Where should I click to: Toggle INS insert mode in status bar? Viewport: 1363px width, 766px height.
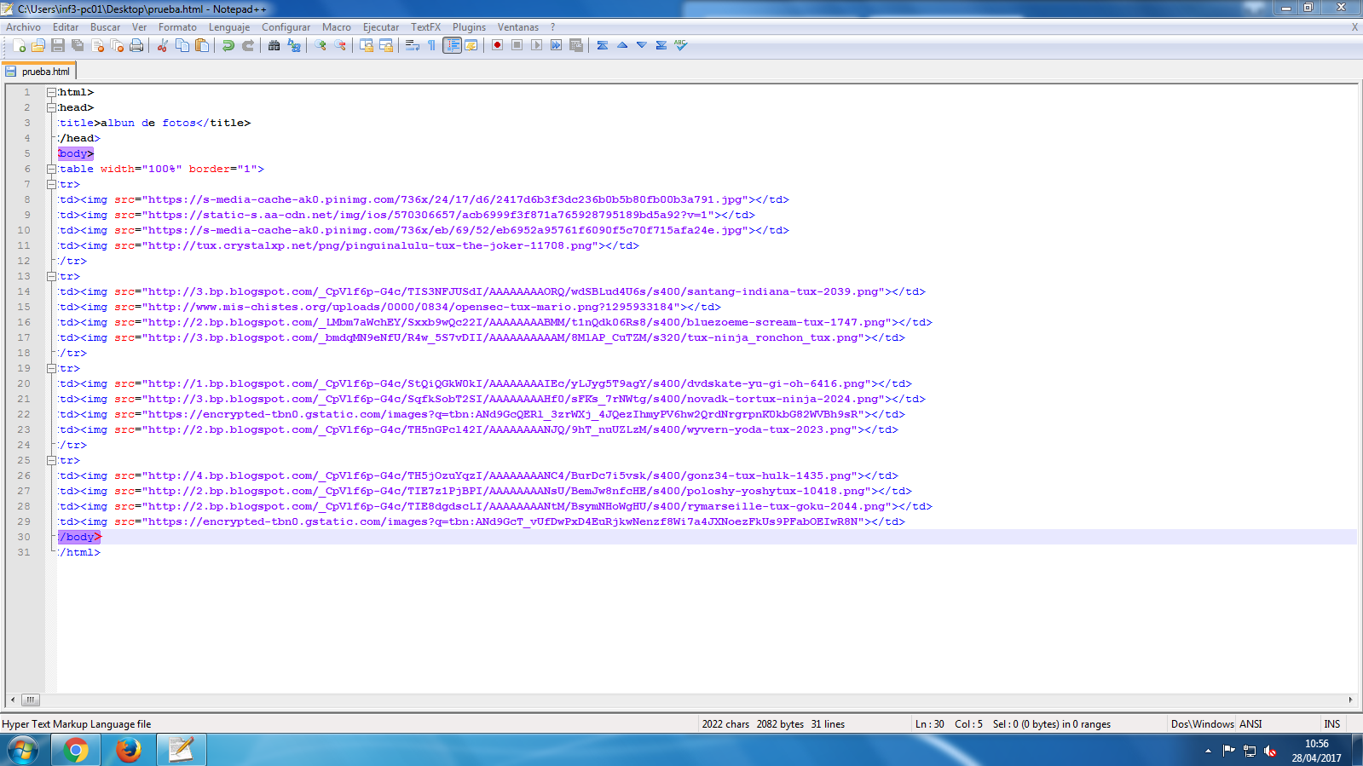click(1332, 724)
